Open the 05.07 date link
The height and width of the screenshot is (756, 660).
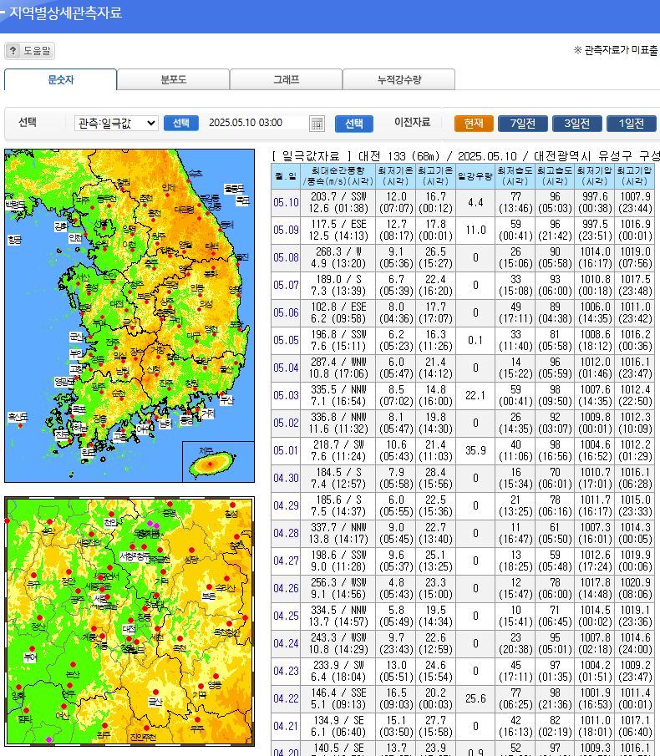[x=286, y=285]
